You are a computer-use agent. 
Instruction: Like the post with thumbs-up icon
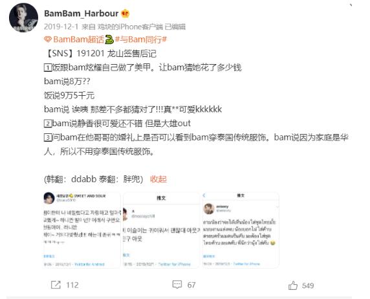tap(293, 285)
